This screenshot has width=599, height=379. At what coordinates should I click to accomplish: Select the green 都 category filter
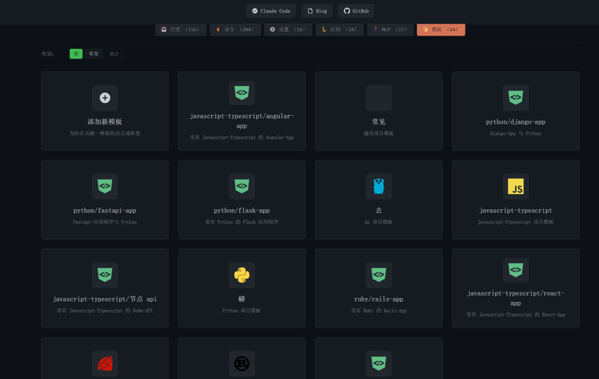[76, 54]
